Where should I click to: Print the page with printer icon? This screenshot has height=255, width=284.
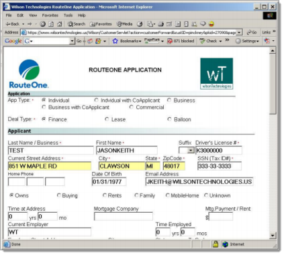(160, 24)
